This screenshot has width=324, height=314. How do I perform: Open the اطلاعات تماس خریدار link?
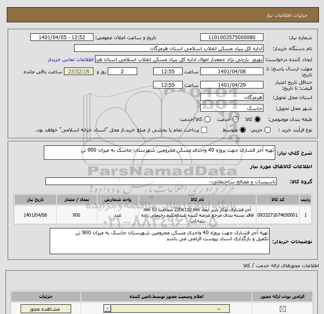pos(71,59)
